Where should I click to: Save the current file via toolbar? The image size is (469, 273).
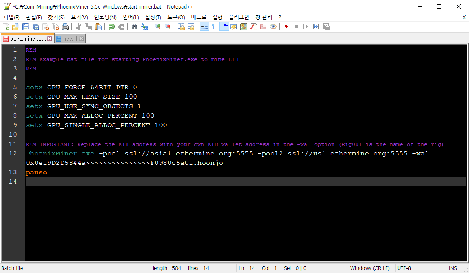[x=26, y=27]
